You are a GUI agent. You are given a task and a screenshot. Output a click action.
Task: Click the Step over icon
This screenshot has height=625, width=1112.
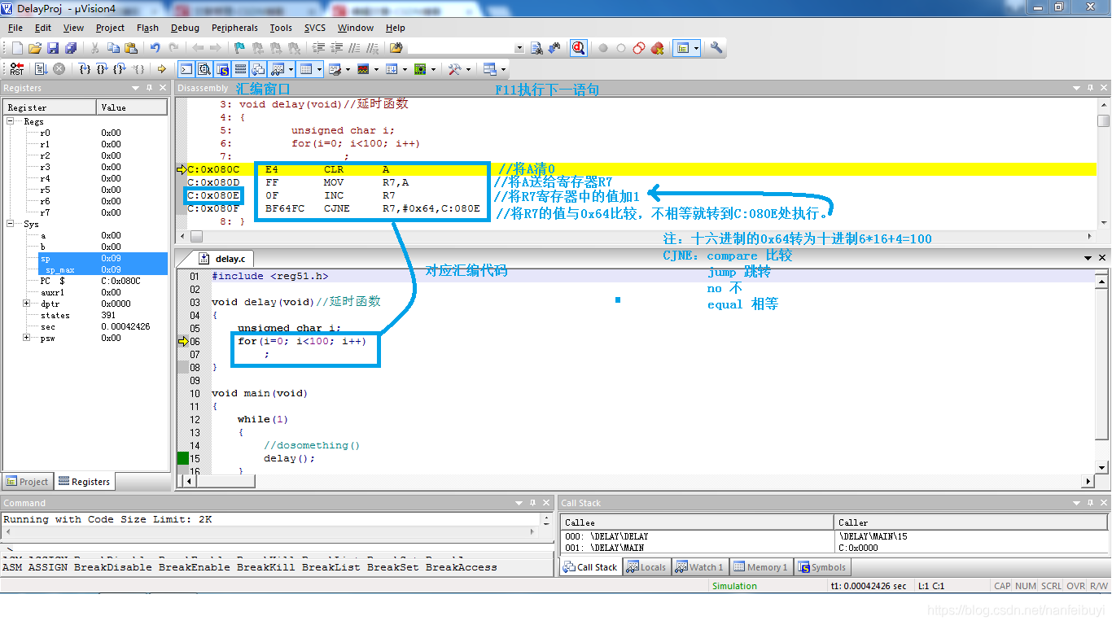[x=101, y=69]
